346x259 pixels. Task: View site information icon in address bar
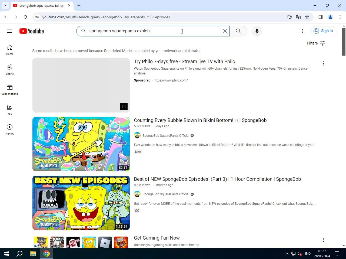(37, 17)
